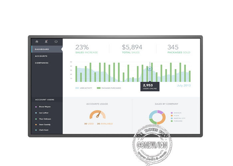Image resolution: width=233 pixels, height=166 pixels.
Task: Toggle the Packages Purchased legend swatch
Action: pyautogui.click(x=99, y=88)
